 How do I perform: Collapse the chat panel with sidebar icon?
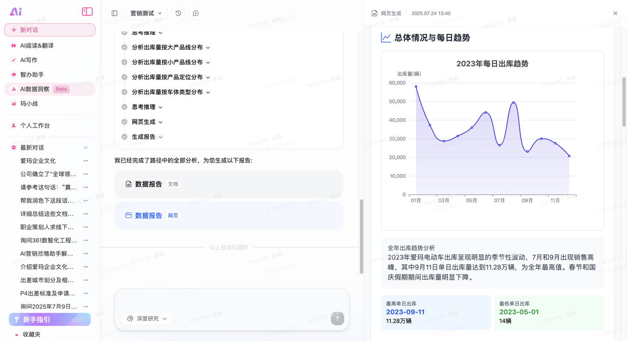114,13
